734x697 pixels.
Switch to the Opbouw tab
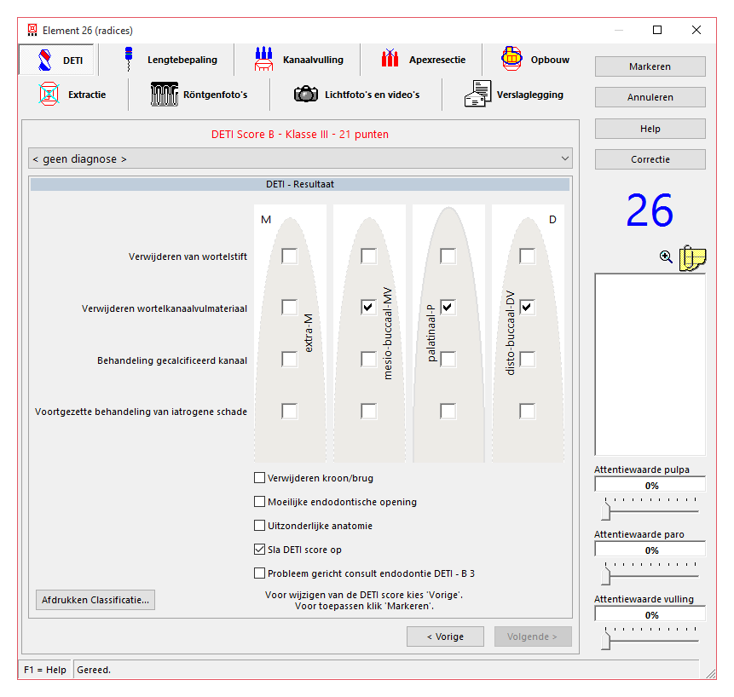pos(534,60)
